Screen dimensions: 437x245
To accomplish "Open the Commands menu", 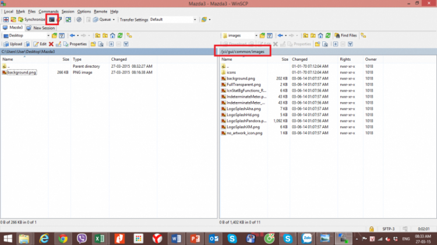I will (48, 12).
